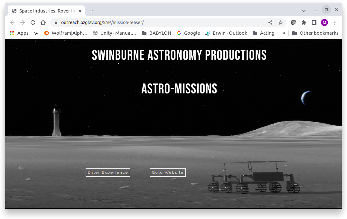
Task: Click the purple M profile avatar
Action: [x=324, y=22]
